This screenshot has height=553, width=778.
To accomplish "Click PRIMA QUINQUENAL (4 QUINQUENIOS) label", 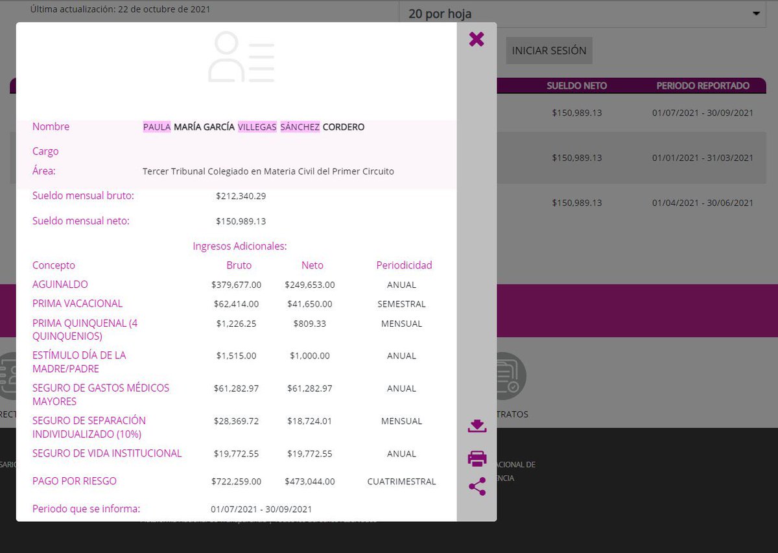I will (x=85, y=330).
